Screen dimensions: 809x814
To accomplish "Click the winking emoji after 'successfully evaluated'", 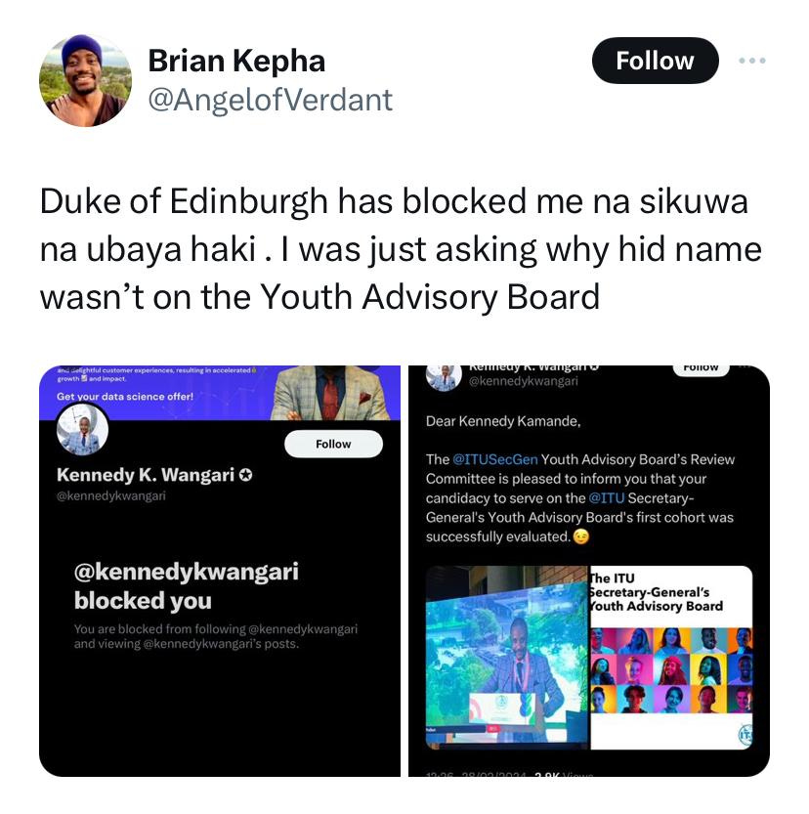I will click(581, 536).
